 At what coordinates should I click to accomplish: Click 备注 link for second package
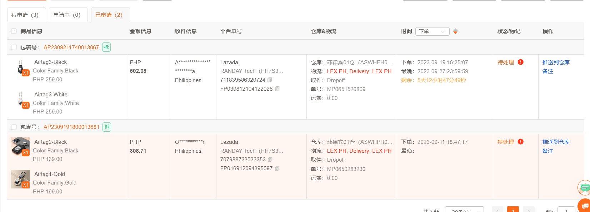point(548,151)
